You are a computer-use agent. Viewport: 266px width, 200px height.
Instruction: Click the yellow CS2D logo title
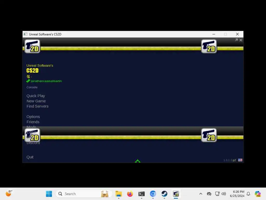coord(32,71)
